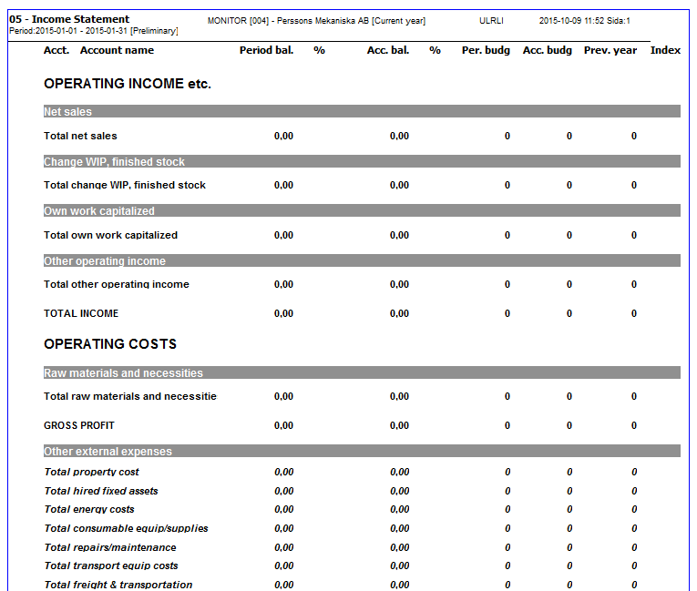Click the 'GROSS PROFIT' row label
This screenshot has height=591, width=697.
click(79, 425)
